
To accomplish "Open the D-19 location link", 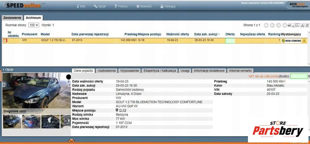I will click(123, 110).
